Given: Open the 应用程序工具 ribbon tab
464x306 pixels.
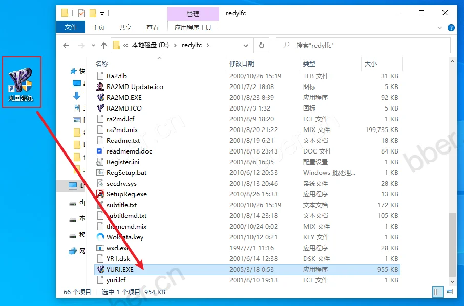Looking at the screenshot, I should pos(193,28).
